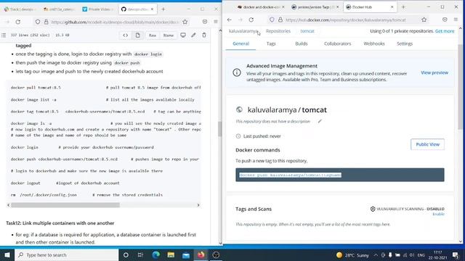Open the Collaborators tab
This screenshot has width=465, height=261.
[x=337, y=43]
